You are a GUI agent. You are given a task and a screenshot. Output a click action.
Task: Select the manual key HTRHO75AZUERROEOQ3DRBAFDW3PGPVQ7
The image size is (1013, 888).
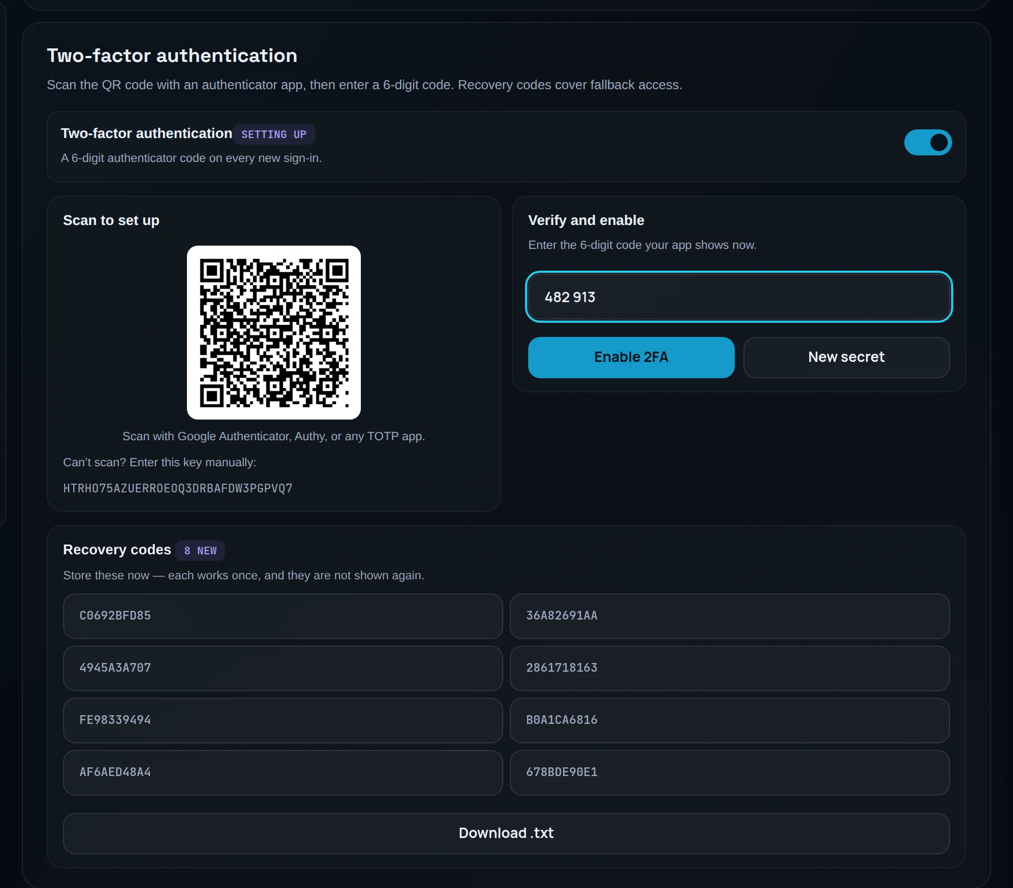point(178,488)
